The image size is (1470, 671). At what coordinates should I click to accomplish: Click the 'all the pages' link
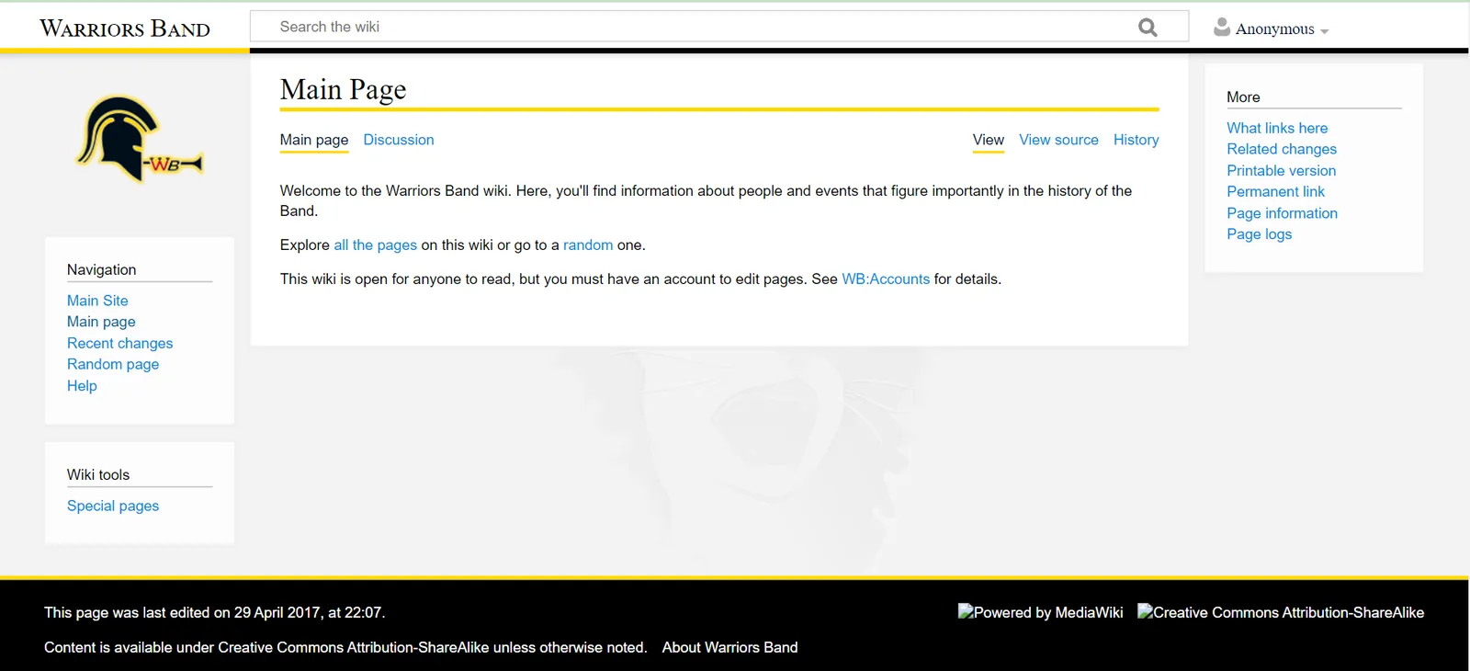[375, 245]
